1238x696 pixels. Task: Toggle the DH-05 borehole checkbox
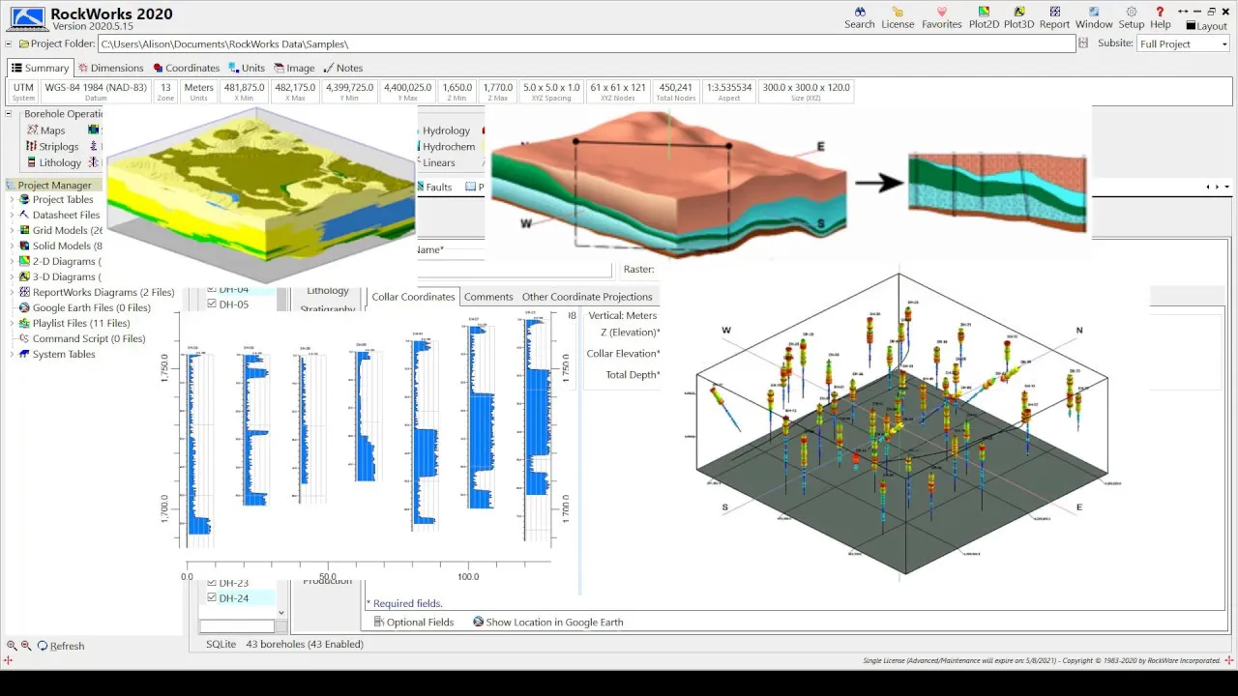[212, 304]
